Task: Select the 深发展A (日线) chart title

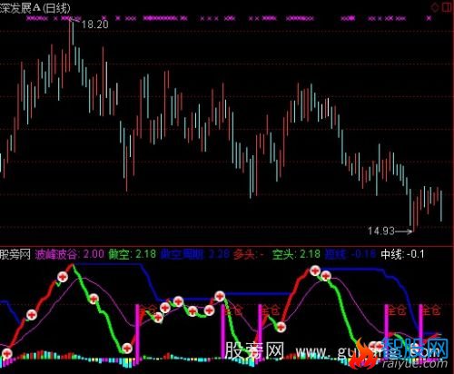Action: (35, 8)
